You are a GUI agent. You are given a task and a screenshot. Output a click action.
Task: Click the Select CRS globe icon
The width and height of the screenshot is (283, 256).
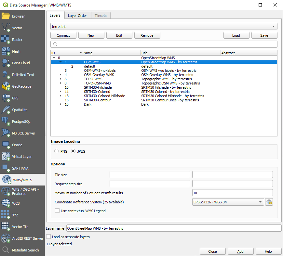point(269,202)
